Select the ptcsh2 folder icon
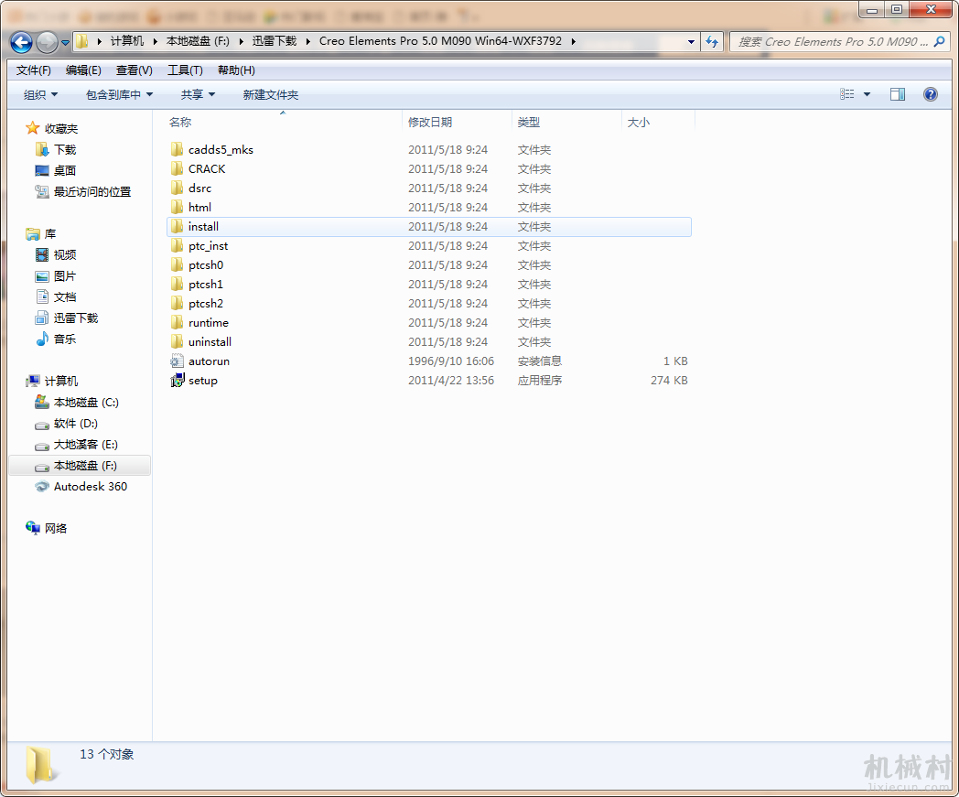Screen dimensions: 959x797 [x=177, y=304]
